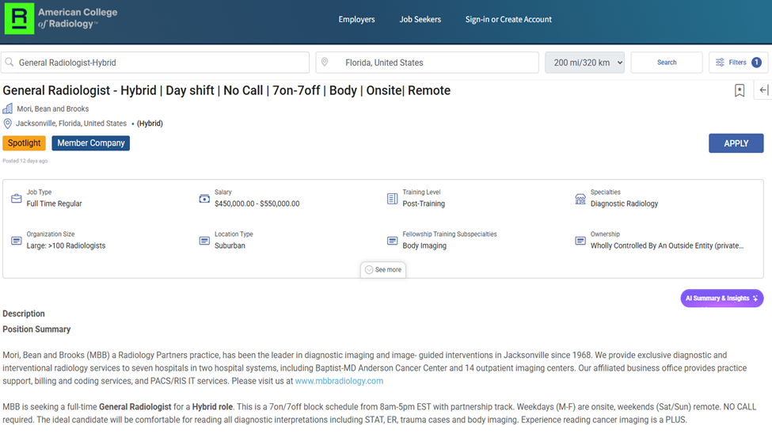Click the search magnifier icon
The image size is (772, 434).
pos(10,63)
